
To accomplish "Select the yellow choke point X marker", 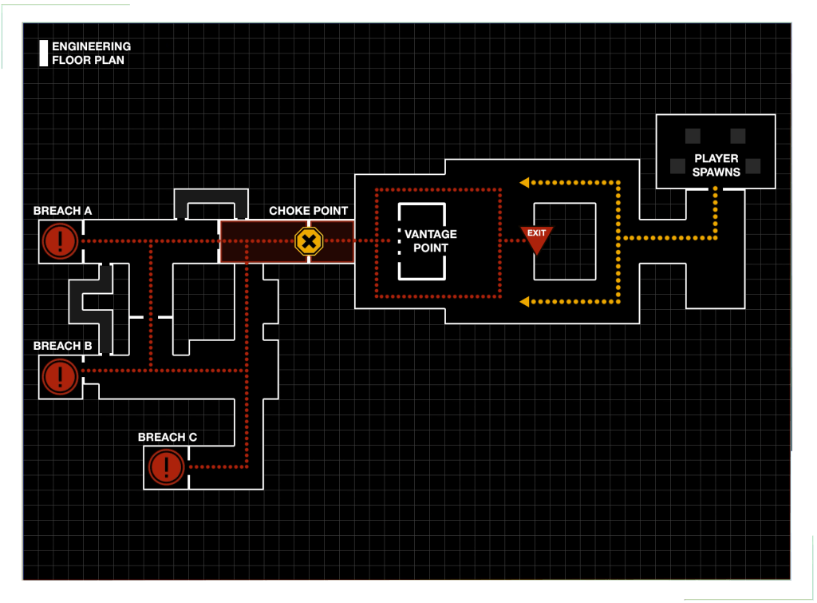I will point(309,241).
